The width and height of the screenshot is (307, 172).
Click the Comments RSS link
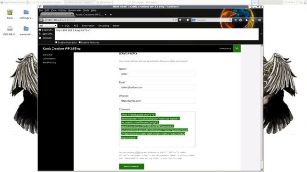(49, 59)
